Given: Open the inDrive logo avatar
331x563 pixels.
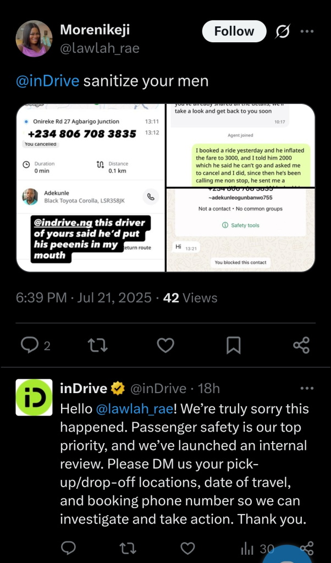Looking at the screenshot, I should [34, 397].
